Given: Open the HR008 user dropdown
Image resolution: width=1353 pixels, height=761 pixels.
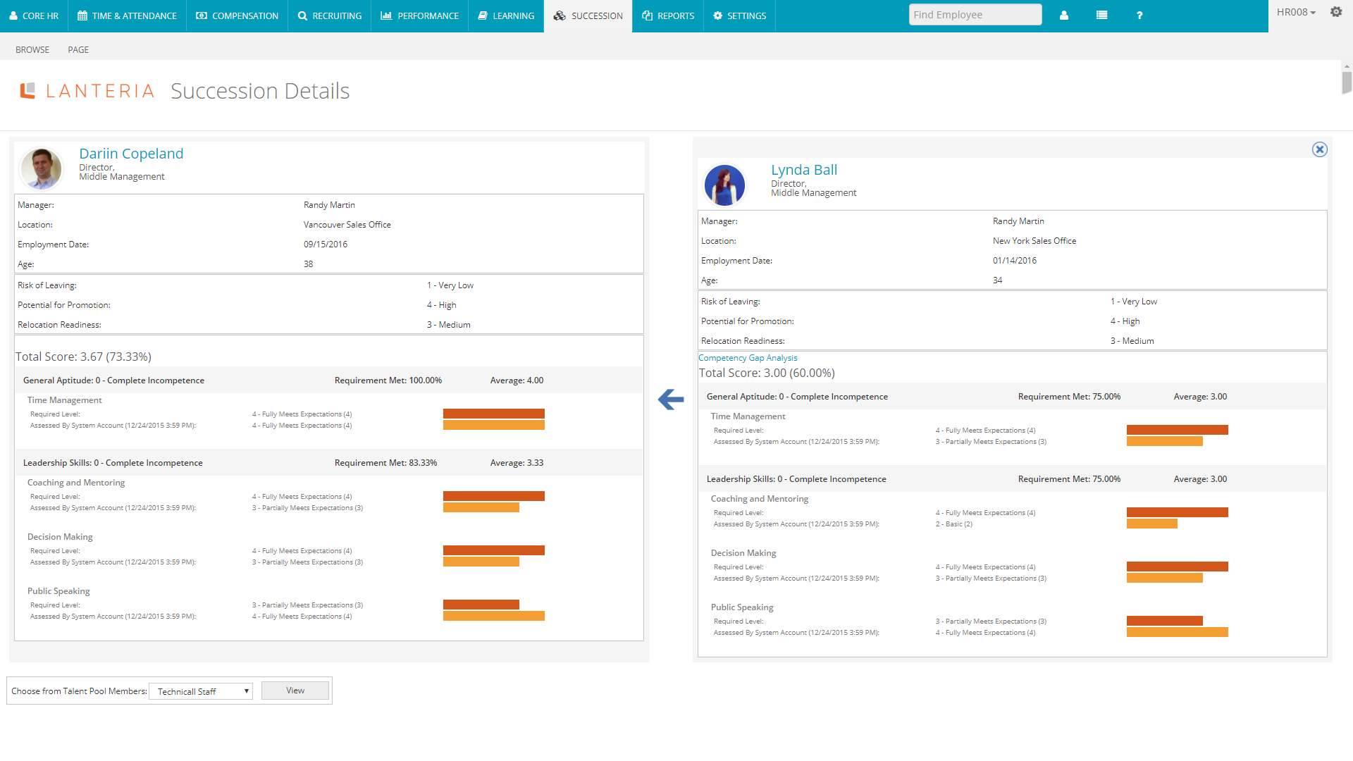Looking at the screenshot, I should pyautogui.click(x=1296, y=12).
